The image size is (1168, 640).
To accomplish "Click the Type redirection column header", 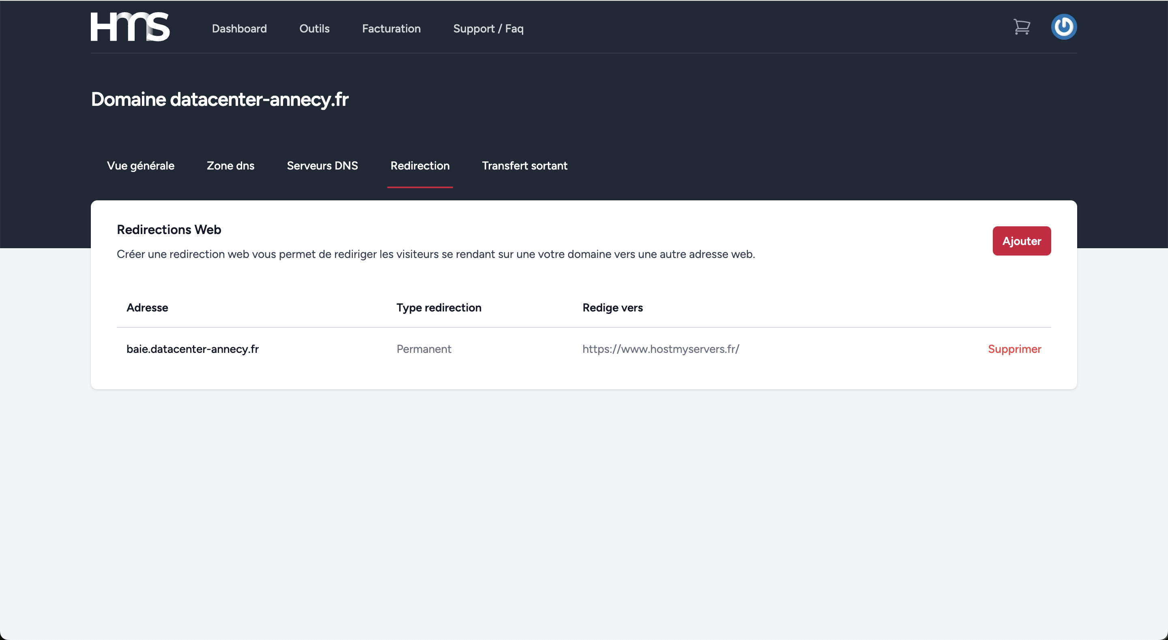I will (x=438, y=307).
